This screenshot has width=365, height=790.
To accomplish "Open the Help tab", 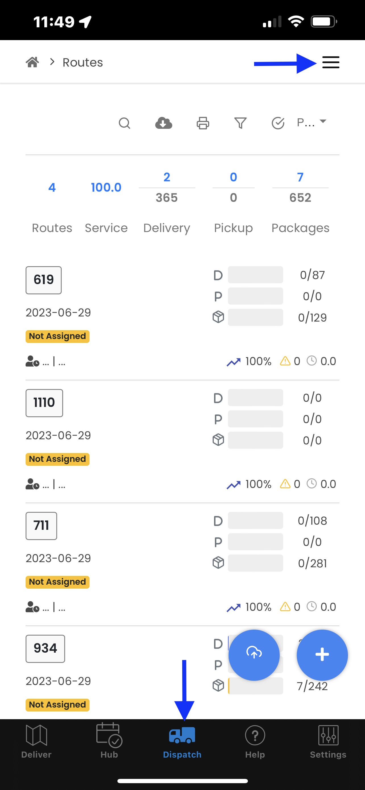I will click(x=255, y=740).
